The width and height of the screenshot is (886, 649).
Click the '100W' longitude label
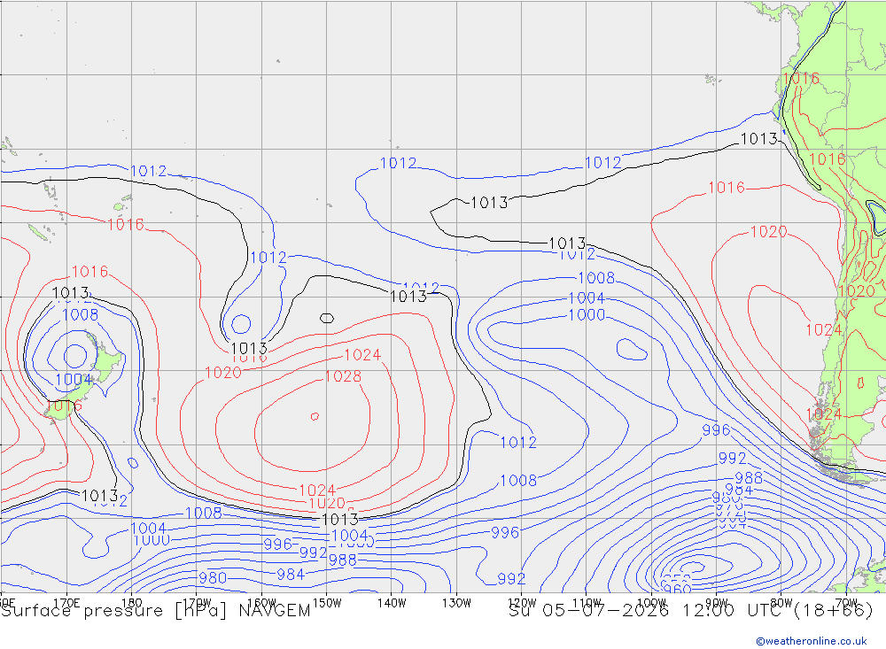click(x=651, y=603)
